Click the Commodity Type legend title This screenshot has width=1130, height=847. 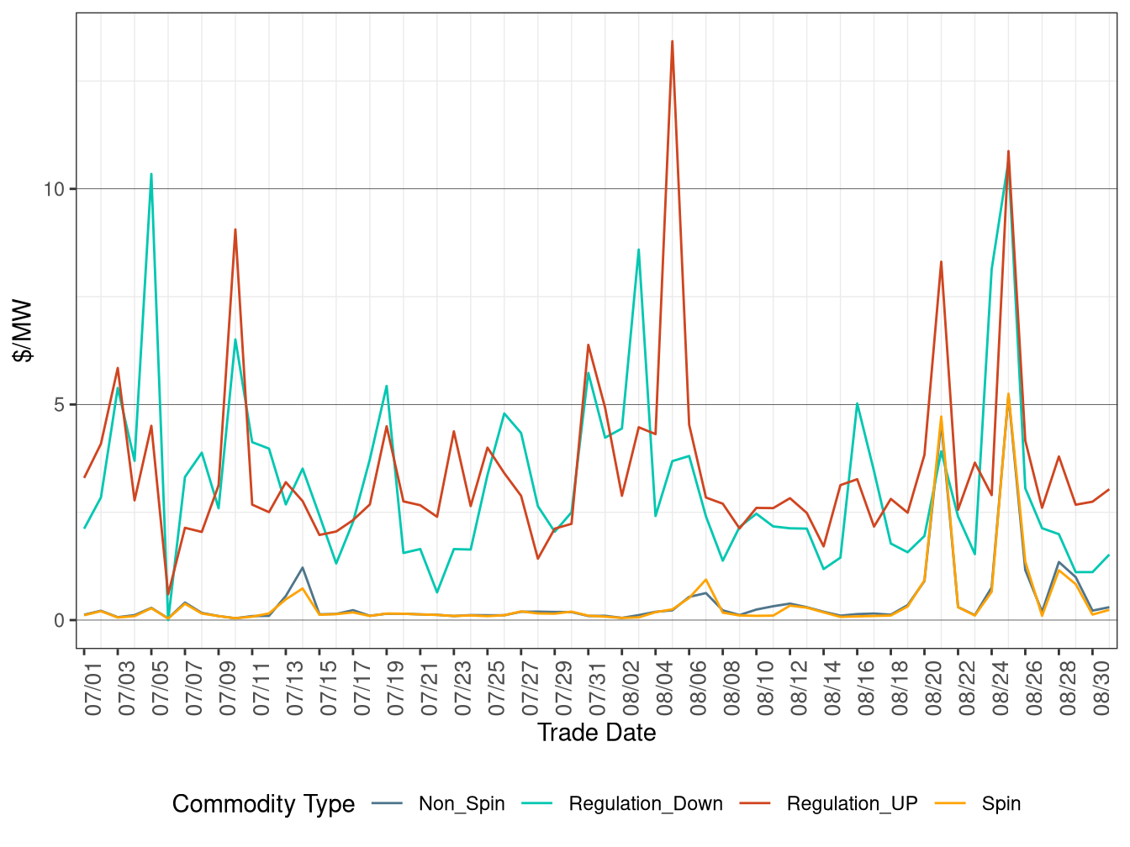point(263,803)
